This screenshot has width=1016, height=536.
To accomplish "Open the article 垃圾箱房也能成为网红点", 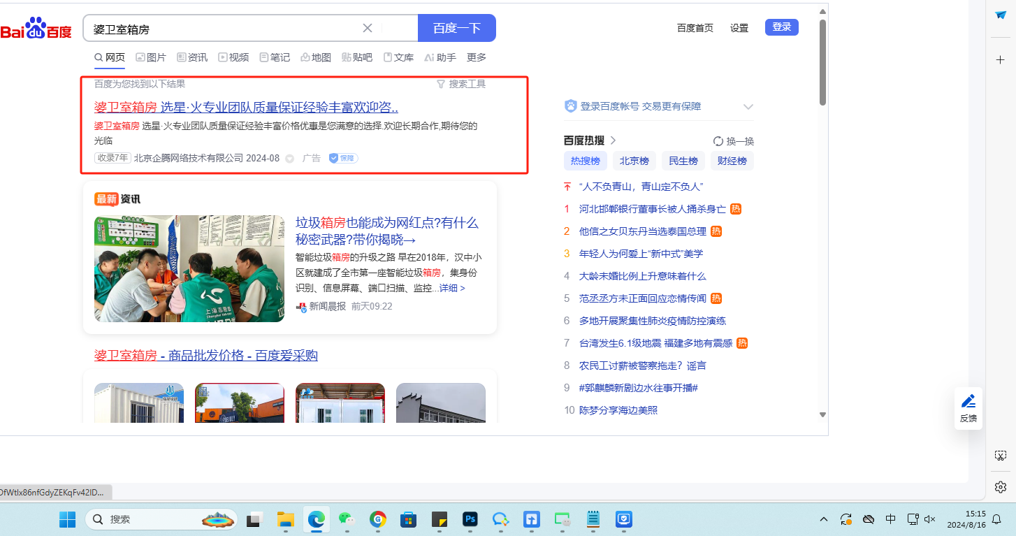I will (x=387, y=231).
